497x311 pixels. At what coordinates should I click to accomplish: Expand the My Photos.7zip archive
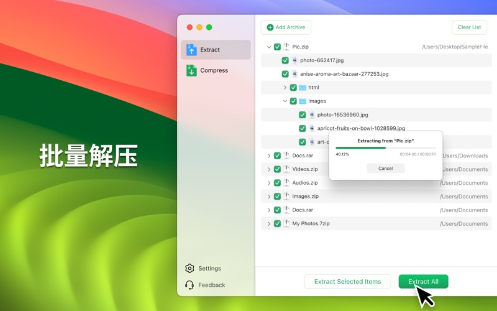[269, 224]
